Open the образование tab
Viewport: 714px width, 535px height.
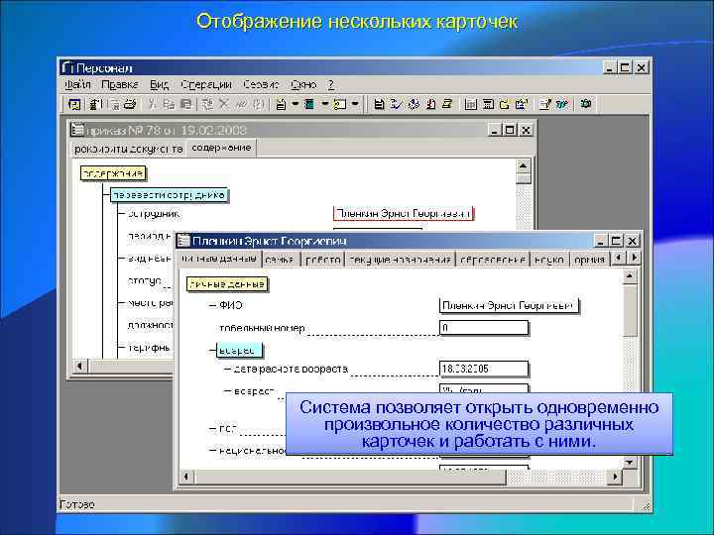[492, 260]
